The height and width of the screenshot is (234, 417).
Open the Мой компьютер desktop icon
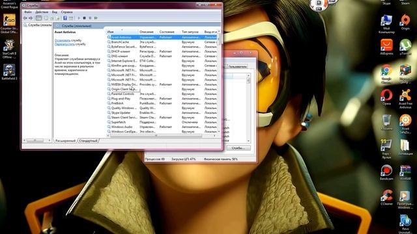[386, 24]
